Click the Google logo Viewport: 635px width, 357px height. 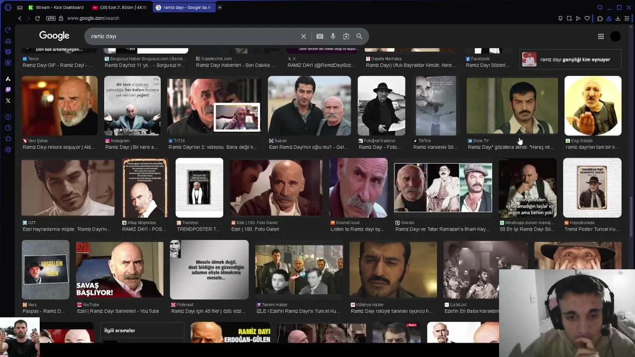pyautogui.click(x=54, y=36)
